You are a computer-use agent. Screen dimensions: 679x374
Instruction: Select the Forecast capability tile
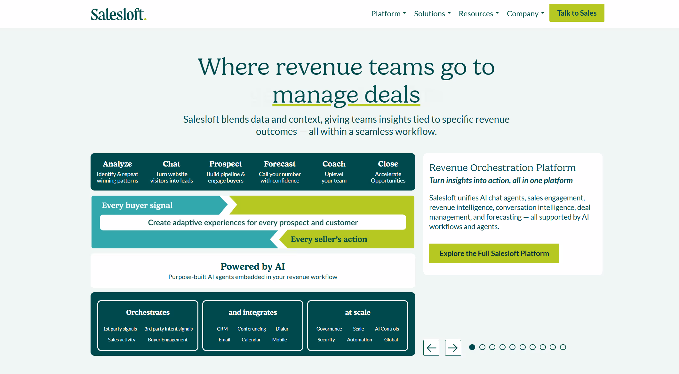coord(280,172)
